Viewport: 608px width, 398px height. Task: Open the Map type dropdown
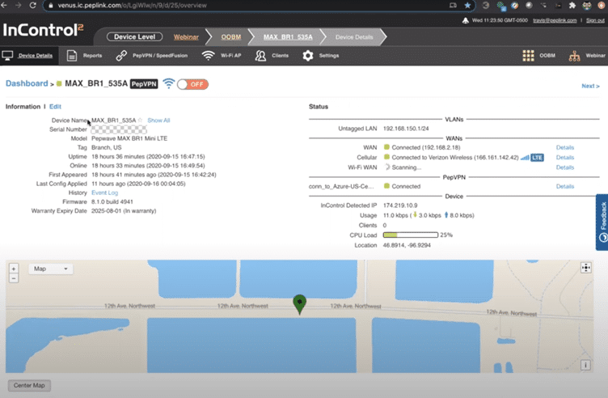coord(50,269)
